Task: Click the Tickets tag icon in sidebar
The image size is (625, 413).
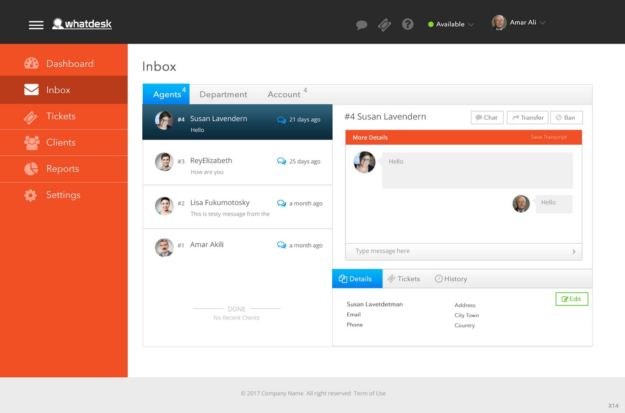Action: point(30,117)
